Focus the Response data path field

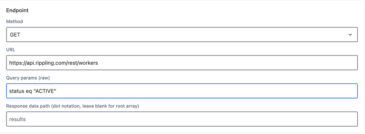[x=182, y=119]
